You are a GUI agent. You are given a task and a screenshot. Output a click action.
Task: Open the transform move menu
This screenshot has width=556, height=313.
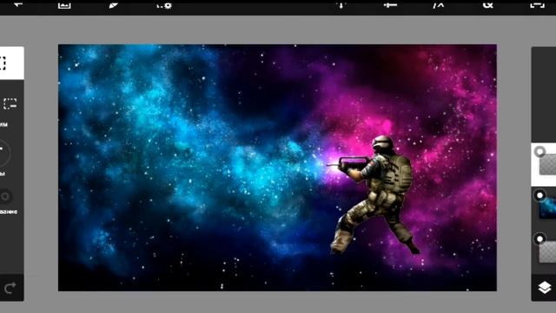341,5
